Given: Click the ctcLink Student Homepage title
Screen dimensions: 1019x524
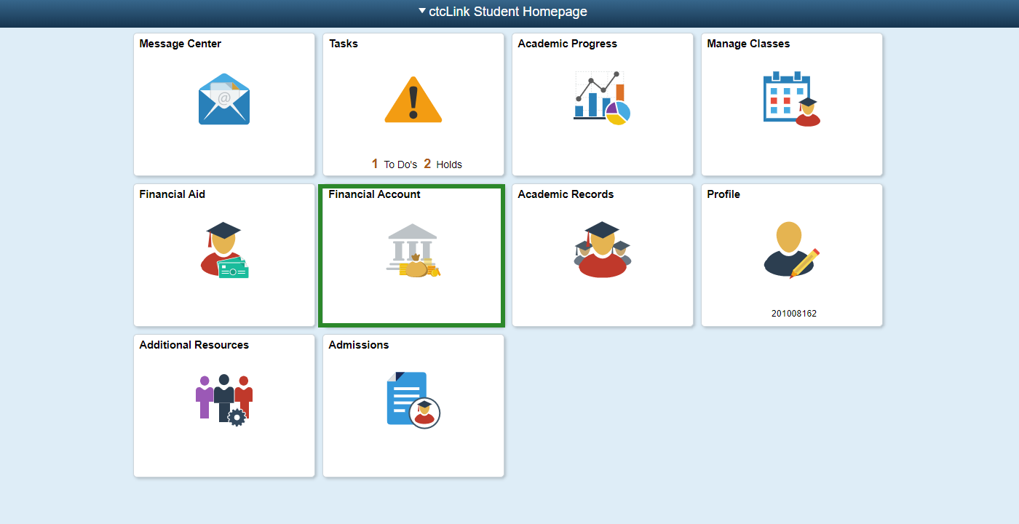Looking at the screenshot, I should click(x=508, y=12).
